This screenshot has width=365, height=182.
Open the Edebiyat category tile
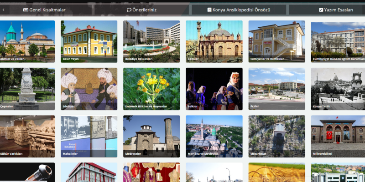89,89
